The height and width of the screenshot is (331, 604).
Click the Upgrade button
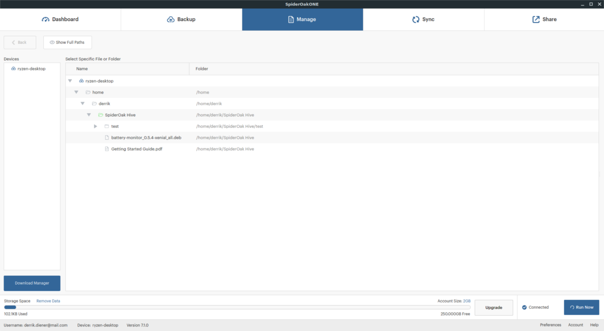(494, 307)
